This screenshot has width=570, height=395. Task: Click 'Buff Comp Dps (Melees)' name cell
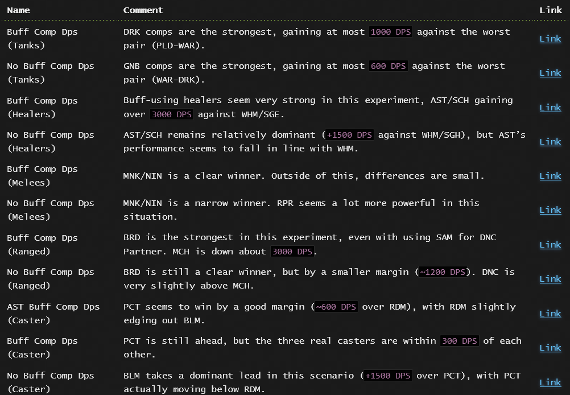[x=42, y=176]
